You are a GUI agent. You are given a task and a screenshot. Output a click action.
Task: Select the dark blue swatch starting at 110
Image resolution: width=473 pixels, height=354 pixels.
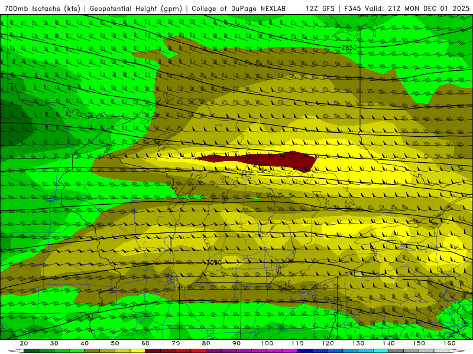pyautogui.click(x=305, y=350)
